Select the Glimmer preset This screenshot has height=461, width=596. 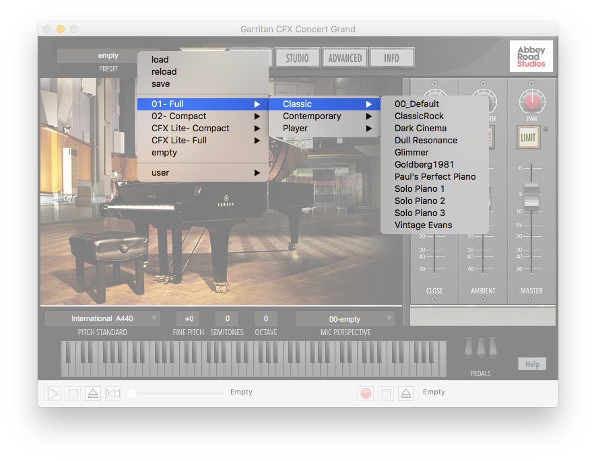tap(434, 153)
